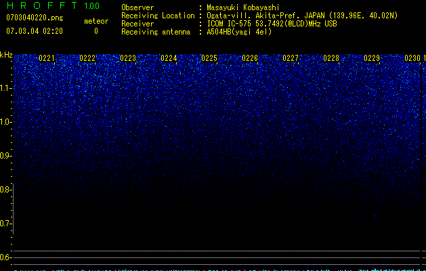The width and height of the screenshot is (426, 271).
Task: Click the kHz axis unit label
Action: [6, 55]
